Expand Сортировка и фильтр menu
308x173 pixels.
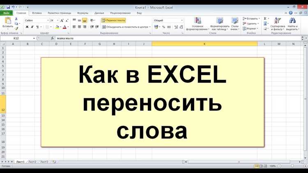pyautogui.click(x=277, y=24)
